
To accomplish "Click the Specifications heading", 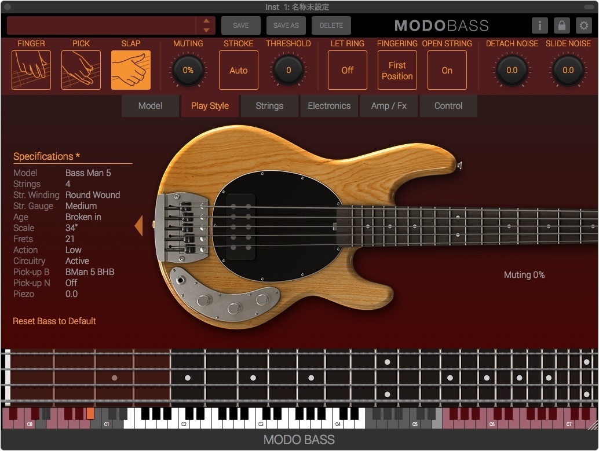I will 46,156.
